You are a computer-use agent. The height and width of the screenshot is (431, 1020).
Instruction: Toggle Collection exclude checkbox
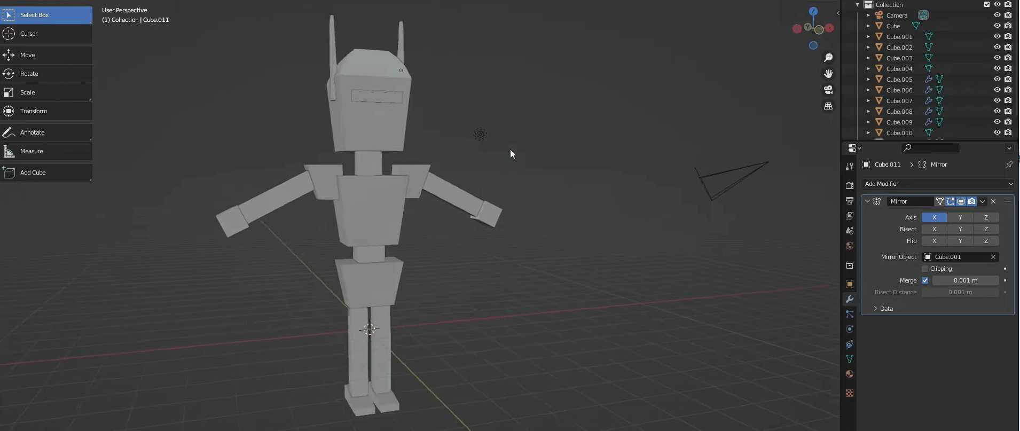click(987, 4)
